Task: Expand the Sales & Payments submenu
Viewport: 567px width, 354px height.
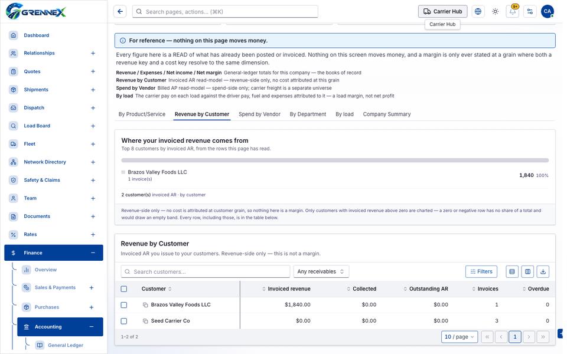Action: click(x=92, y=288)
